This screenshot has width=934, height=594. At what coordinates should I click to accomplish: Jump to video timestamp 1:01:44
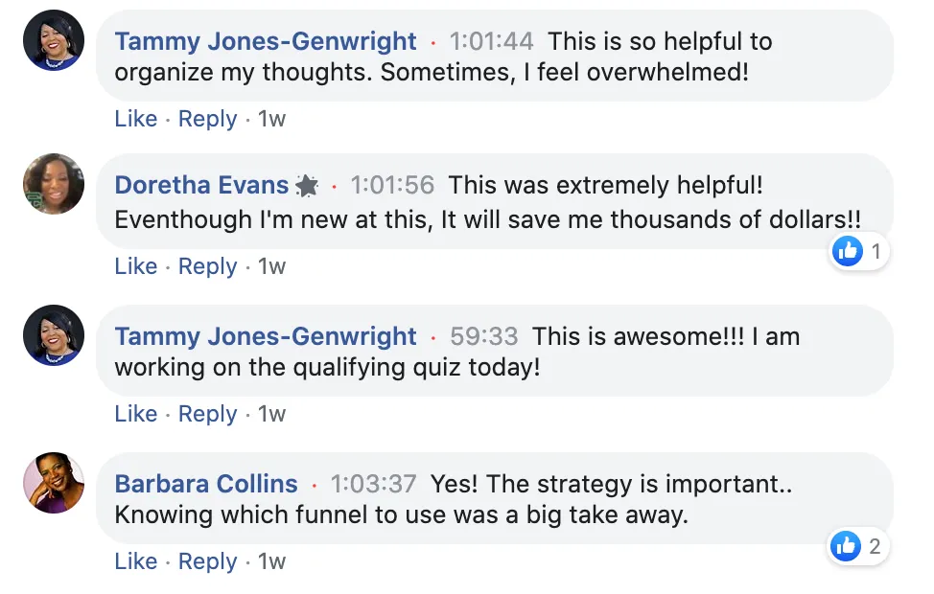coord(491,41)
